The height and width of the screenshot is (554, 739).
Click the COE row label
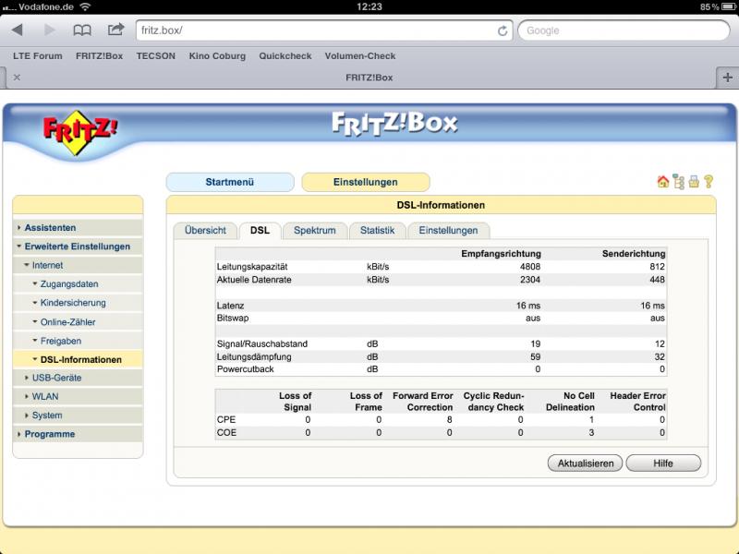tap(226, 432)
